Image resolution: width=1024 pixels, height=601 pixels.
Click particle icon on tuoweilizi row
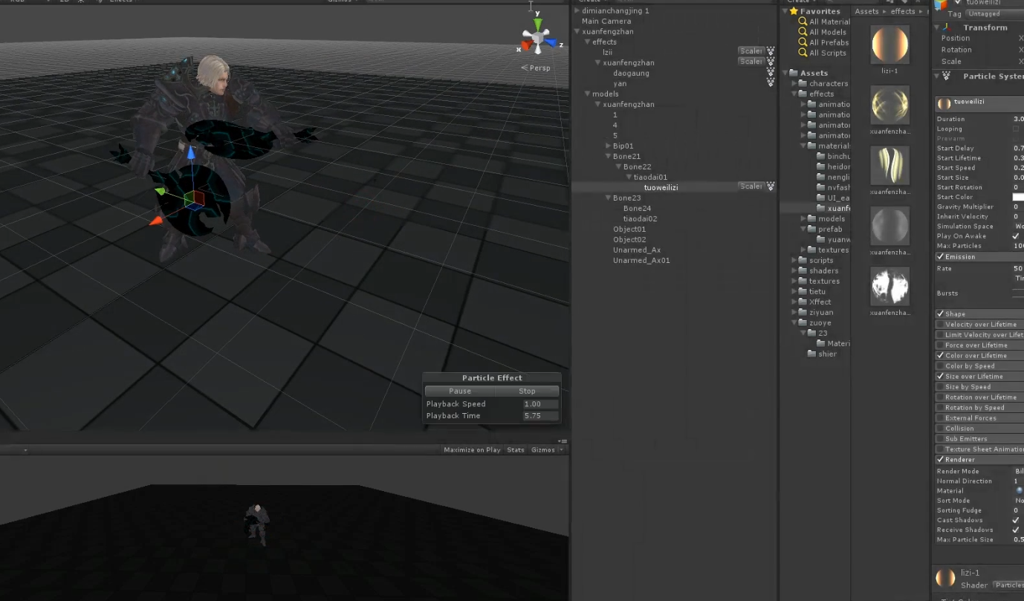[x=771, y=186]
